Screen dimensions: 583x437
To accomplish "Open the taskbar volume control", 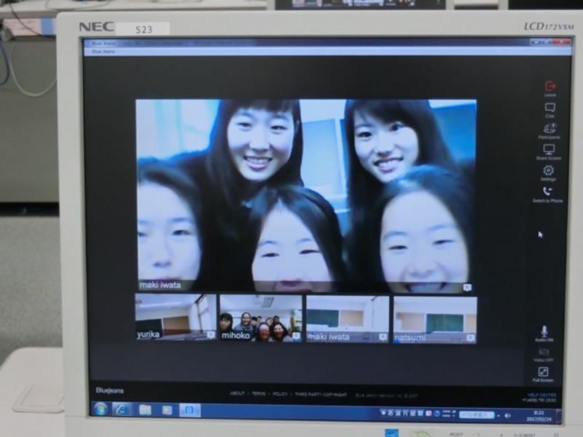I will click(508, 415).
